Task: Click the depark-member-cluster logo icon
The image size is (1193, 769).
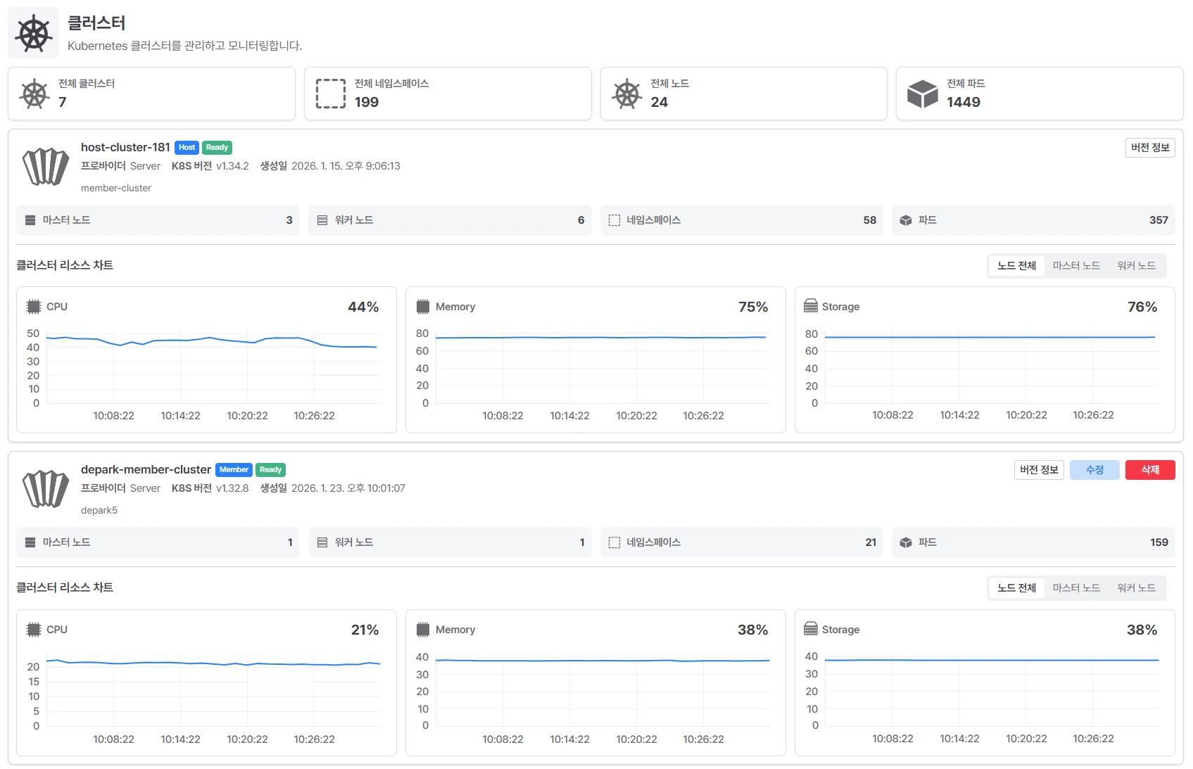Action: tap(46, 489)
